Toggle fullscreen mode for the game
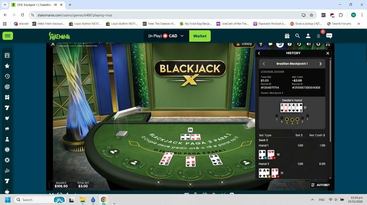367x205 pixels. tap(328, 44)
